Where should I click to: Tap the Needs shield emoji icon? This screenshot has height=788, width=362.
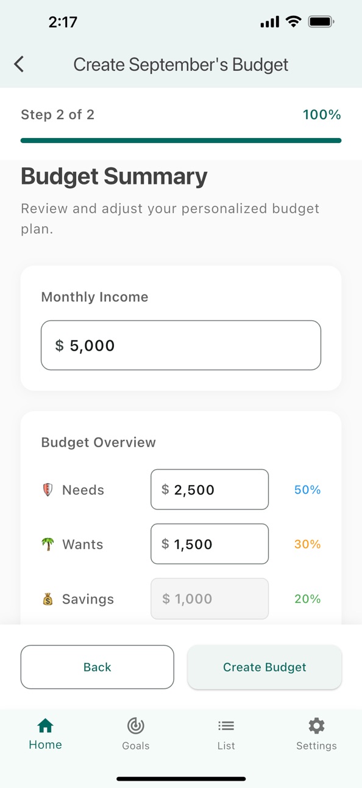(48, 490)
